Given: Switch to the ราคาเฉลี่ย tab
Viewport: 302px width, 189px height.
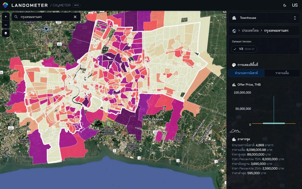Looking at the screenshot, I should (282, 73).
